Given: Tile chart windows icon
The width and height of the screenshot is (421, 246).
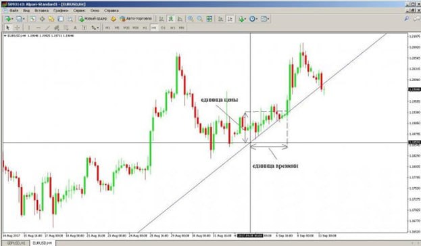Looking at the screenshot, I should click(209, 19).
